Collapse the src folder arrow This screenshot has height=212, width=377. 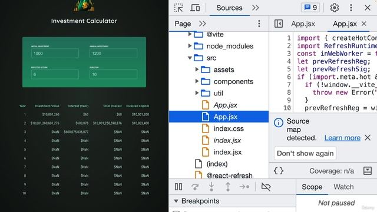(x=190, y=58)
